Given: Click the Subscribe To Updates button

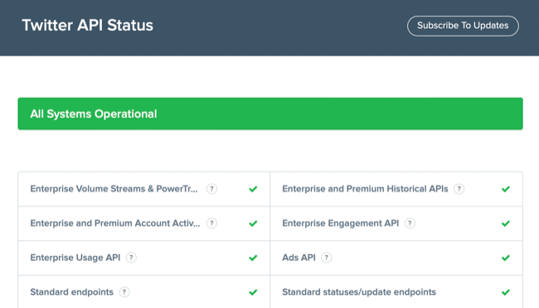Looking at the screenshot, I should click(463, 26).
